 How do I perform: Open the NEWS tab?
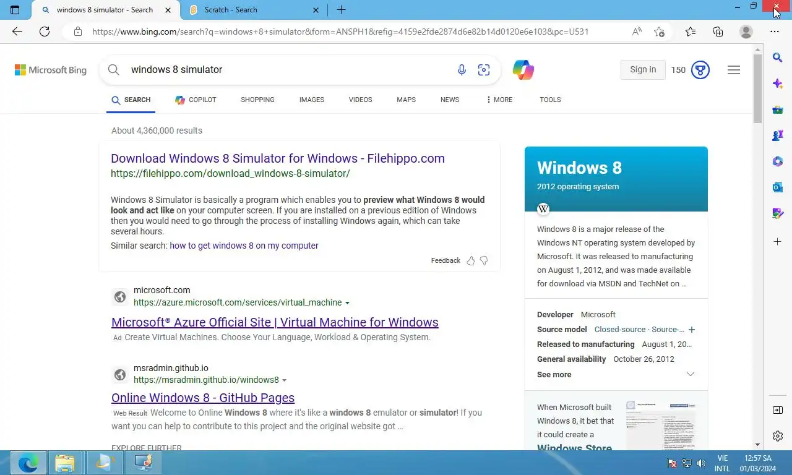(450, 100)
